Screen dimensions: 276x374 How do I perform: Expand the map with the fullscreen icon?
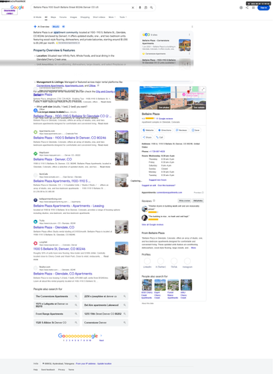tap(203, 89)
